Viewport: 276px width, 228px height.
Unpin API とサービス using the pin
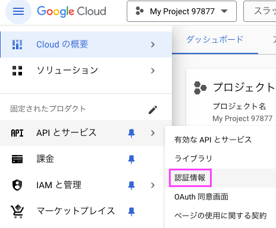click(131, 133)
